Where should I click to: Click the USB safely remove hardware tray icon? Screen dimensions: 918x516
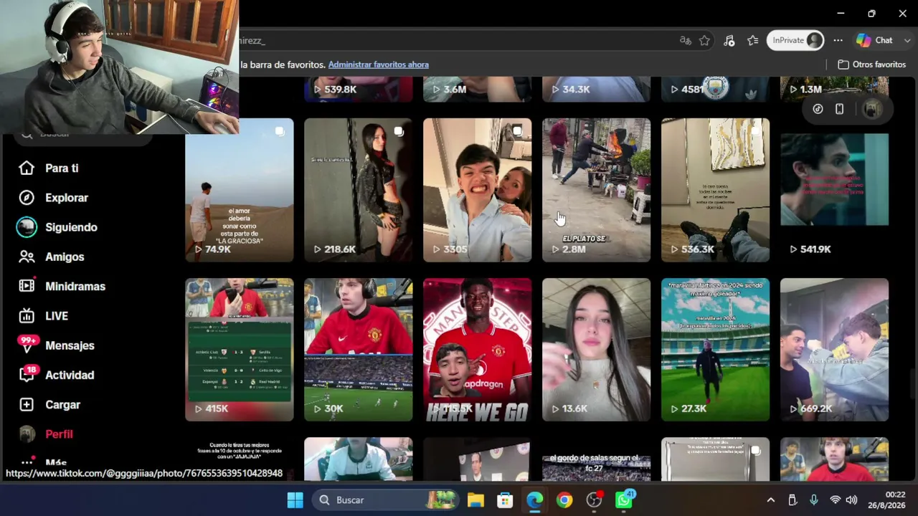[792, 500]
